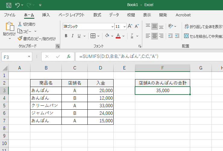Undo the last action

pos(17,5)
